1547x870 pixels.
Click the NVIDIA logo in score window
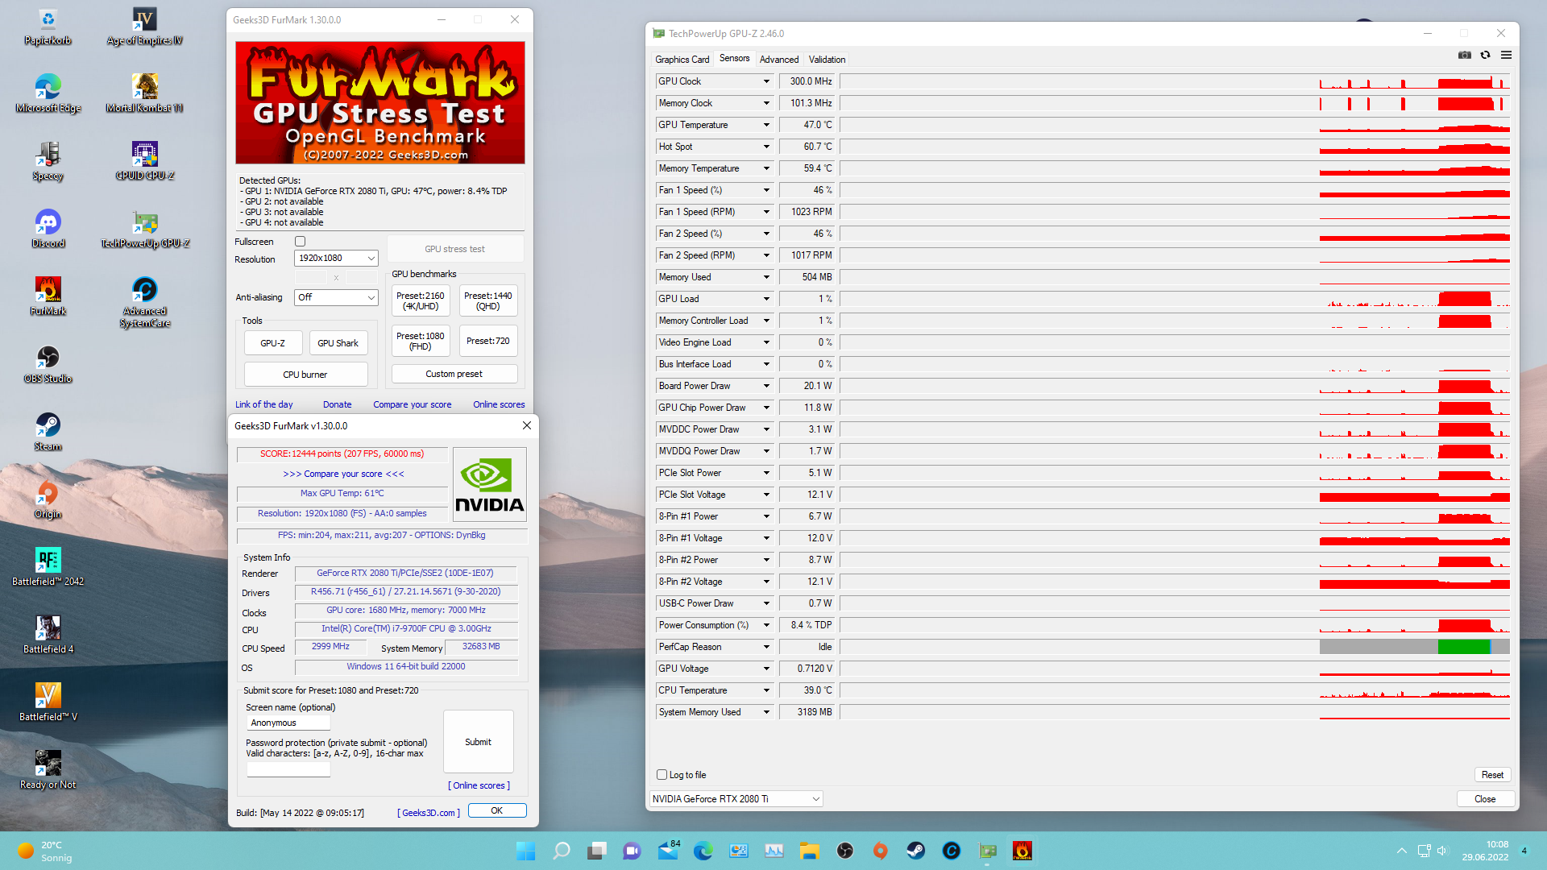click(489, 485)
